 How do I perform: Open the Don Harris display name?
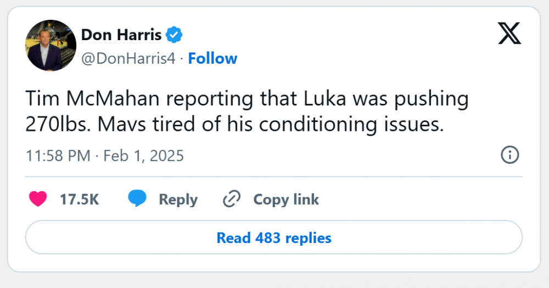click(121, 35)
